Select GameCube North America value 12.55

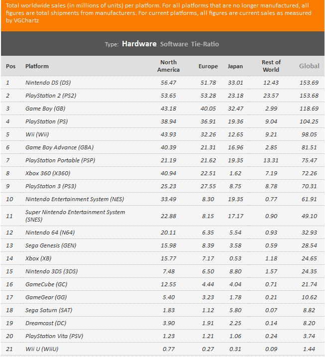pos(168,285)
